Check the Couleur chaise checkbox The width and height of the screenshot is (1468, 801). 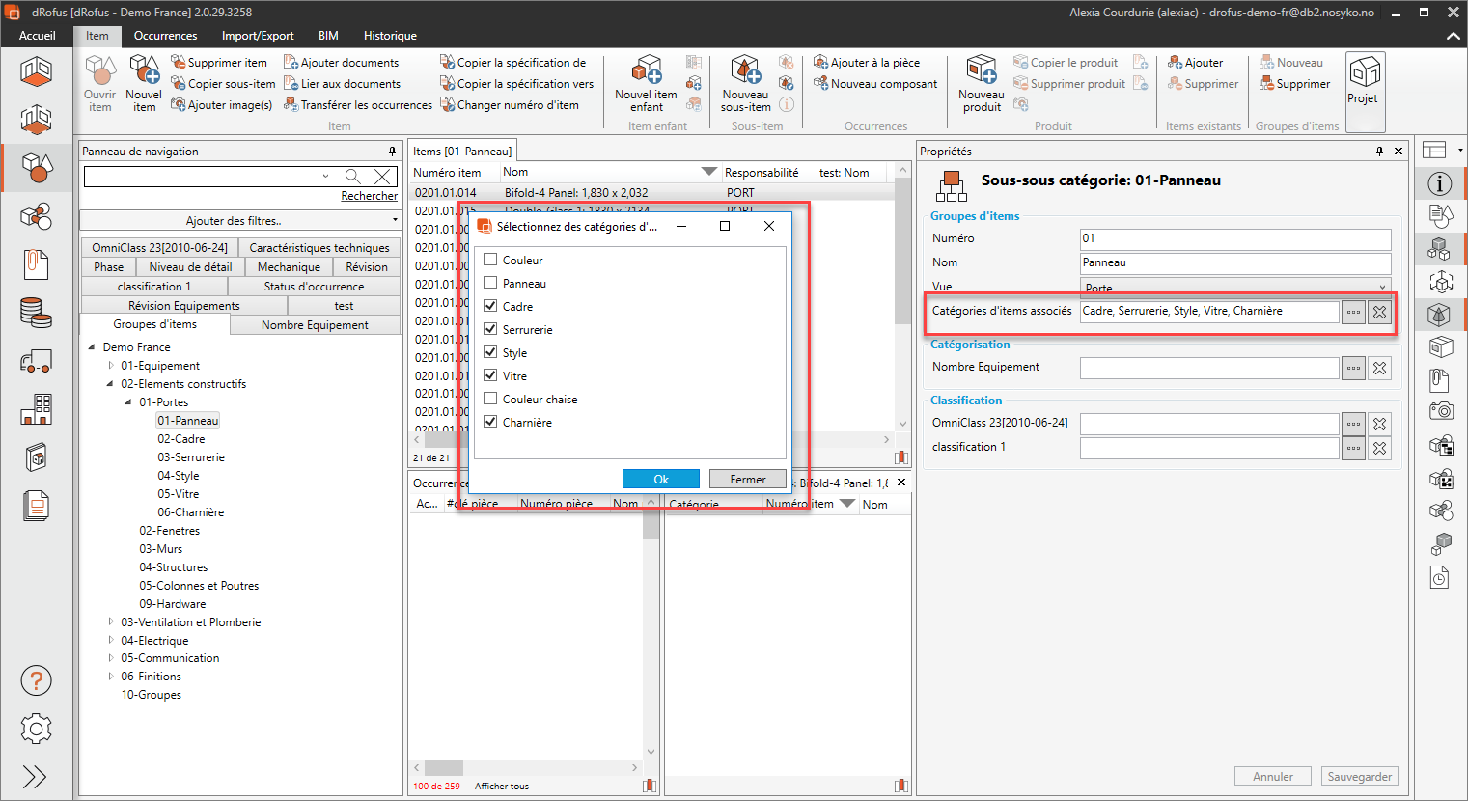[x=490, y=399]
